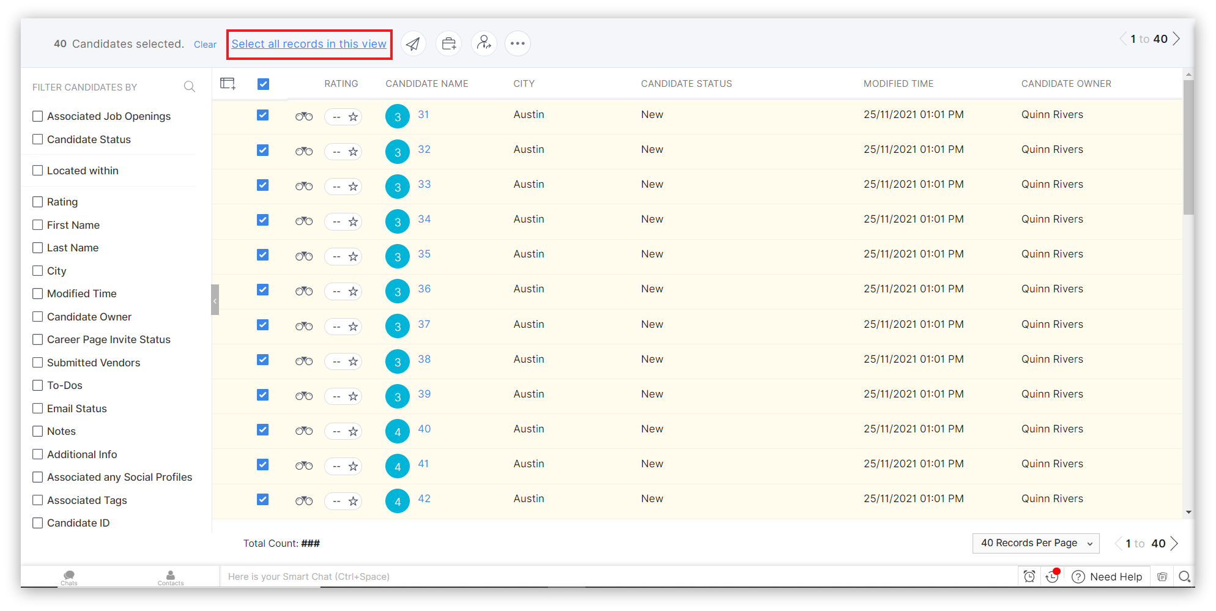Click the manage columns icon in table header

click(x=228, y=84)
